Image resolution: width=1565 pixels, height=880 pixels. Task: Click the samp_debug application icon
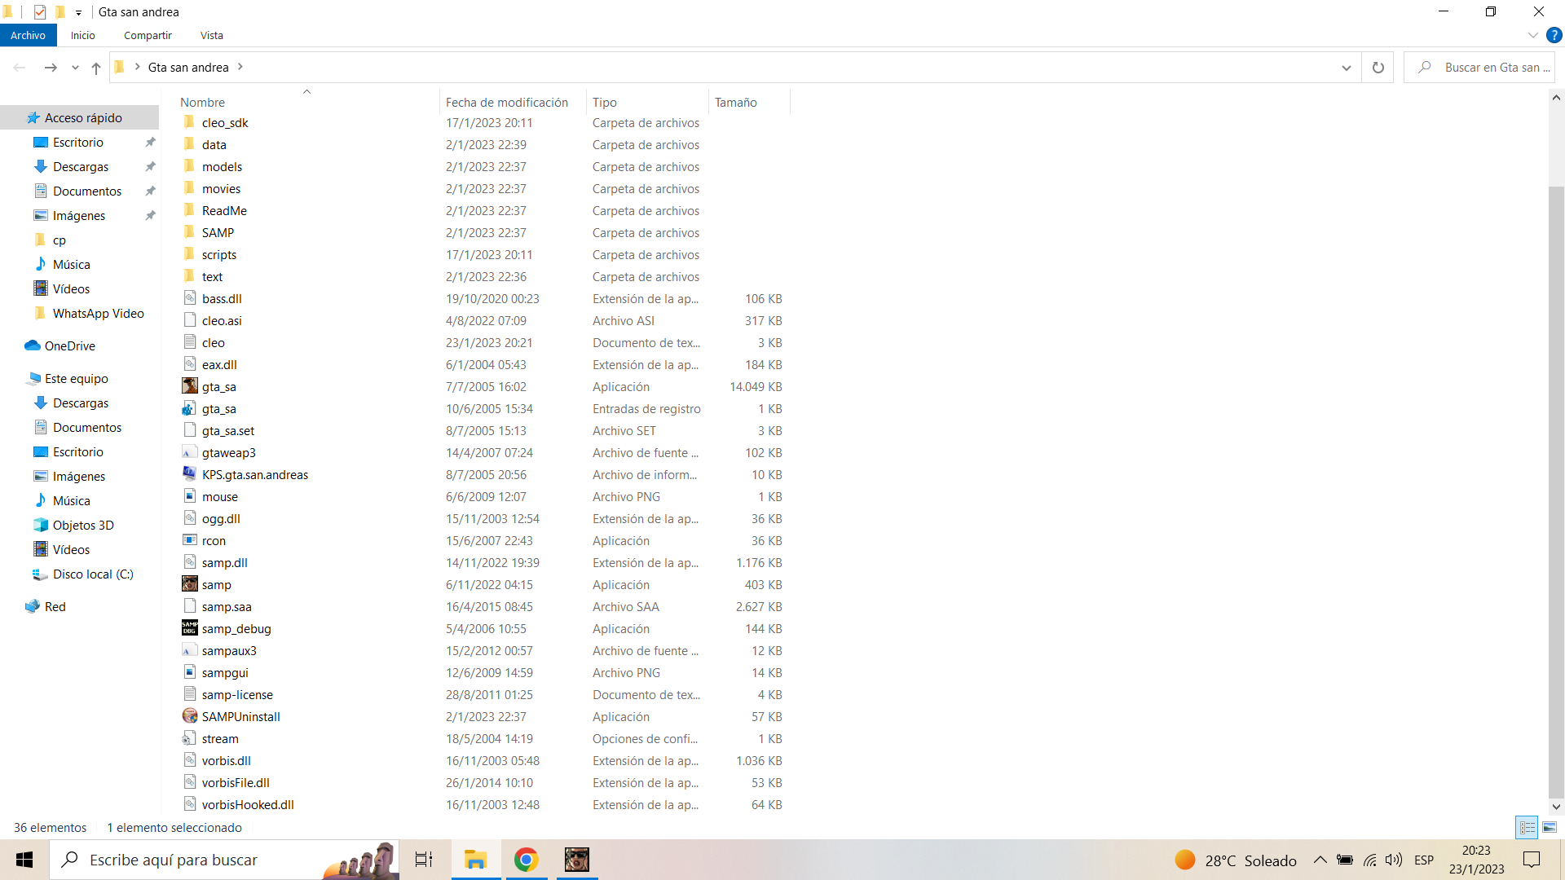189,628
